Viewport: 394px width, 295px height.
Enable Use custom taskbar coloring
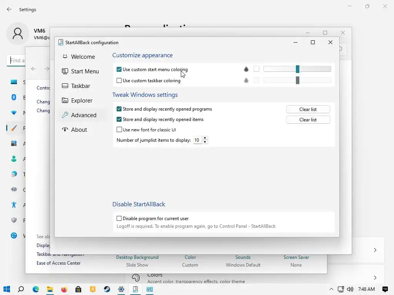click(x=119, y=81)
